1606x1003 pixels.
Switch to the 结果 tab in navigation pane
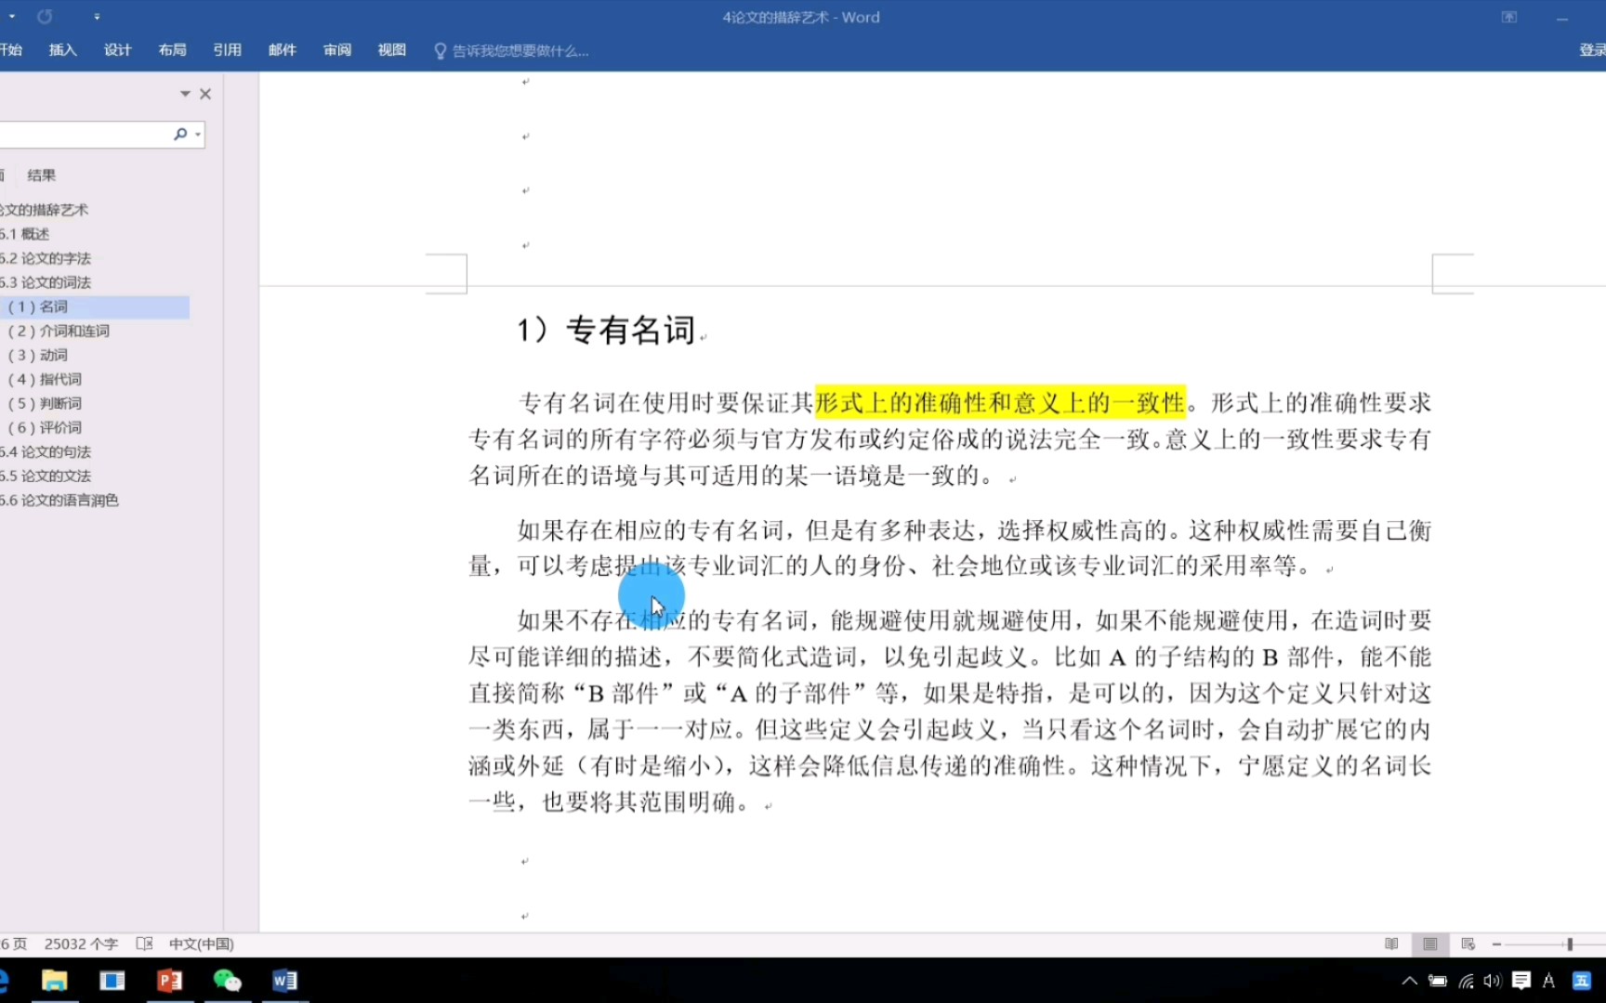tap(41, 176)
